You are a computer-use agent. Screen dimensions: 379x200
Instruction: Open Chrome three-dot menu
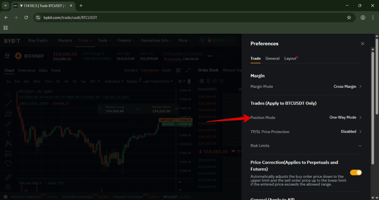point(373,17)
